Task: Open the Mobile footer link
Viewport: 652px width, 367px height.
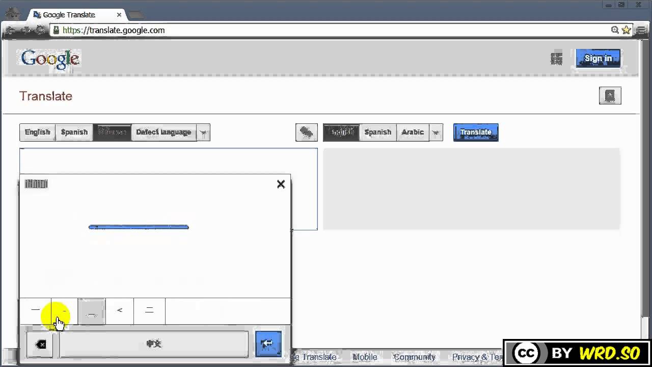Action: (365, 357)
